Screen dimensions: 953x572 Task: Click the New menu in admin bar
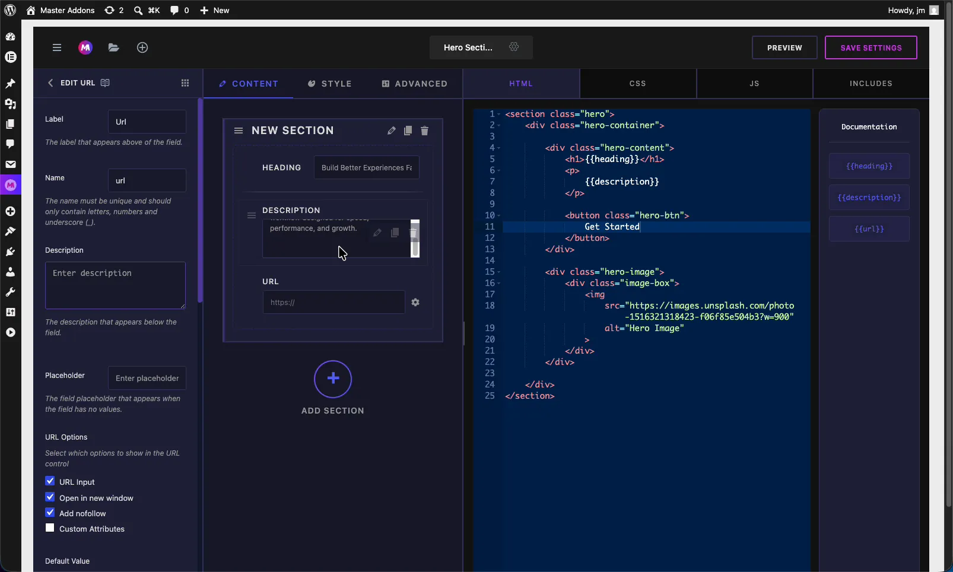tap(215, 10)
